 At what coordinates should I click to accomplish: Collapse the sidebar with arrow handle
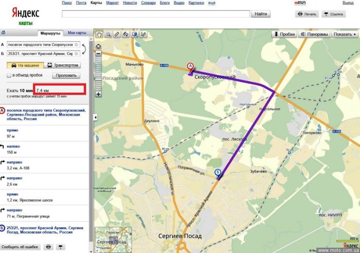pyautogui.click(x=96, y=118)
